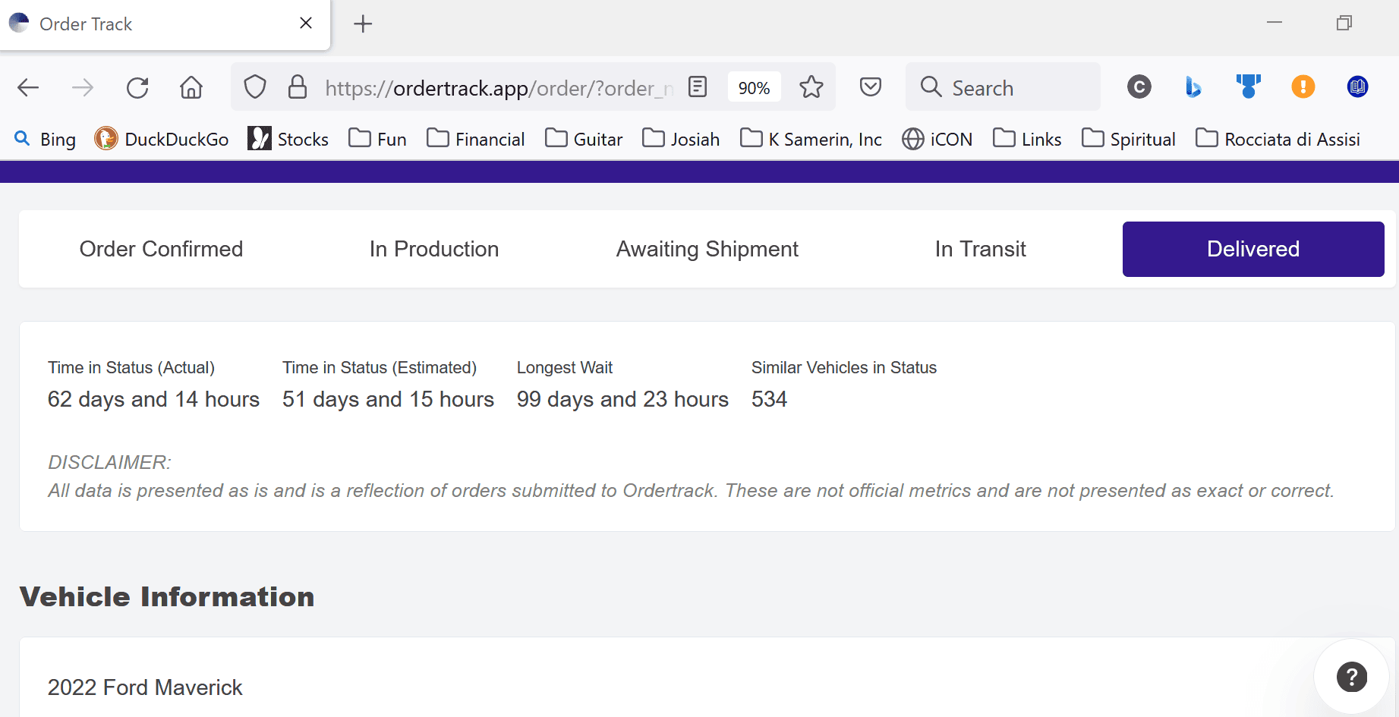This screenshot has height=717, width=1399.
Task: Click the similar vehicles count 534
Action: click(x=769, y=399)
